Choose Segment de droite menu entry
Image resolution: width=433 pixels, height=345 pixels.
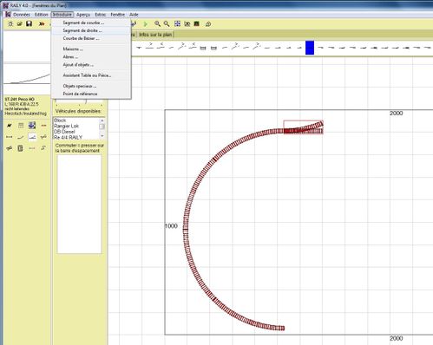pos(82,30)
